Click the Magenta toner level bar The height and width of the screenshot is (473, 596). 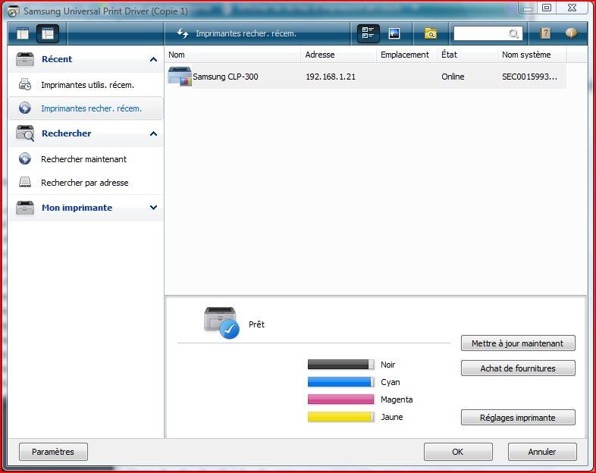click(341, 399)
